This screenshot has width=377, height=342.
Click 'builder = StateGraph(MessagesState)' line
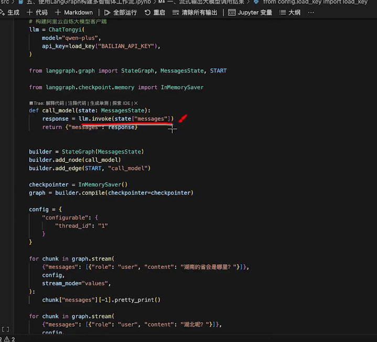tap(87, 152)
